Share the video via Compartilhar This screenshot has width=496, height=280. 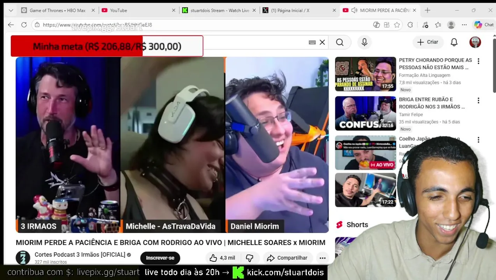tap(287, 258)
